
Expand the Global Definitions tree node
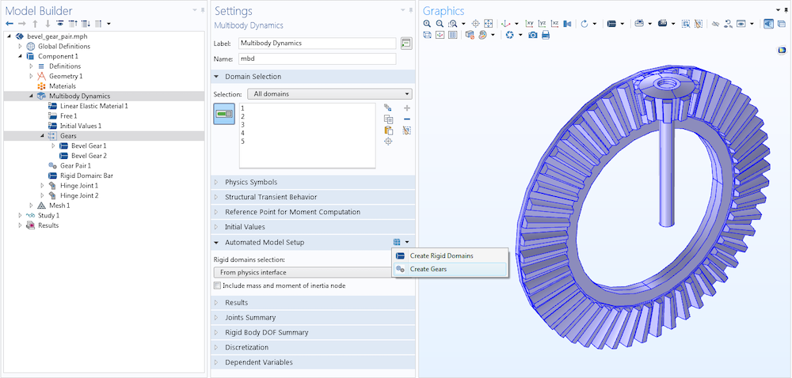tap(21, 47)
